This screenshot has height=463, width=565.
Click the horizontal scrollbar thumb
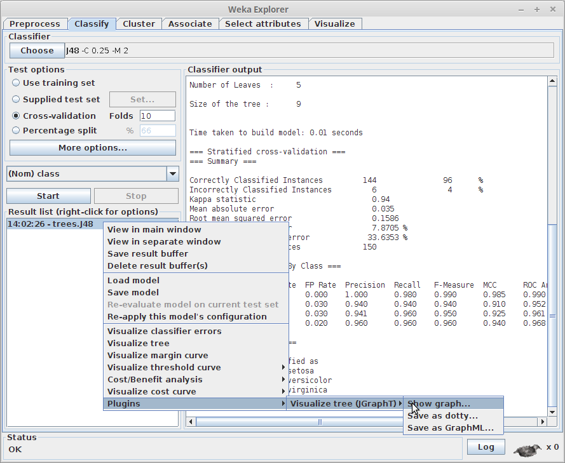pos(320,422)
